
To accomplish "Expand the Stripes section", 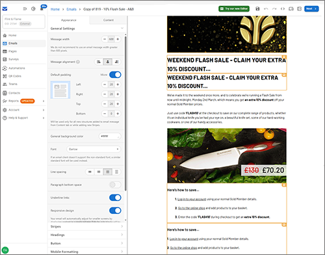I will pyautogui.click(x=86, y=226).
